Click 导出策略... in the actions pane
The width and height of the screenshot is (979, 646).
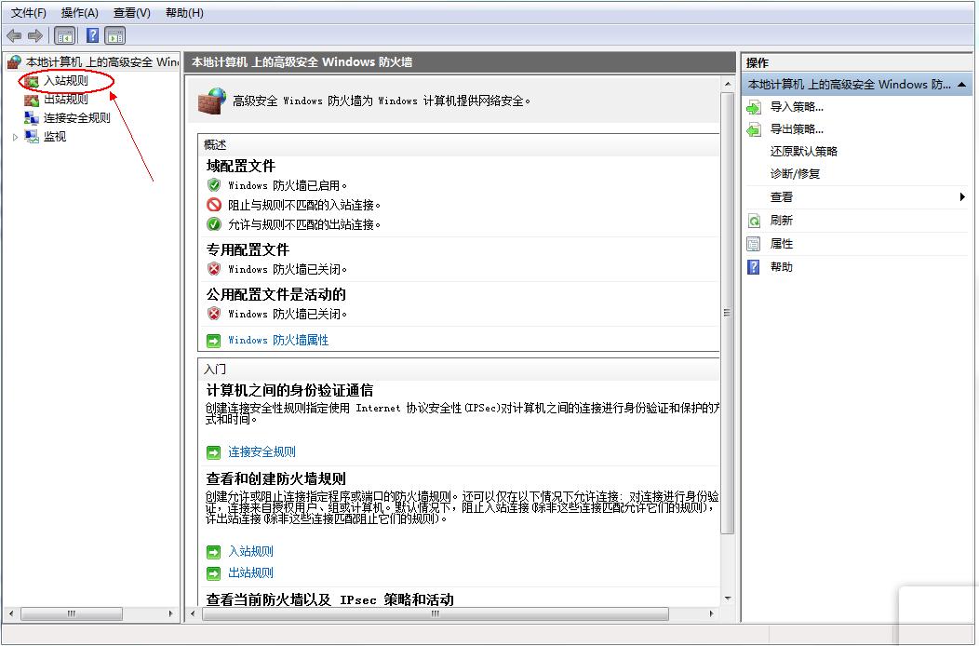pos(797,129)
